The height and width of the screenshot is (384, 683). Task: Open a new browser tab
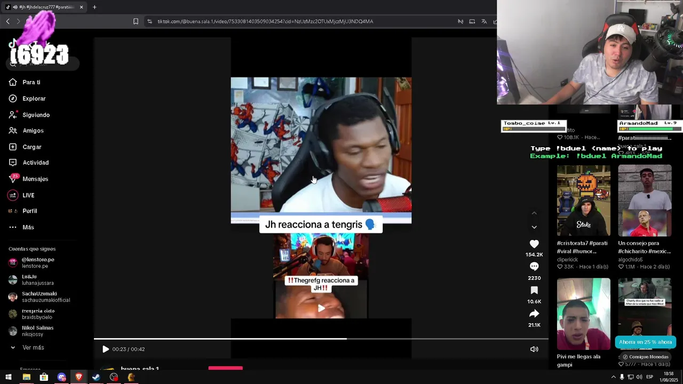click(x=94, y=7)
